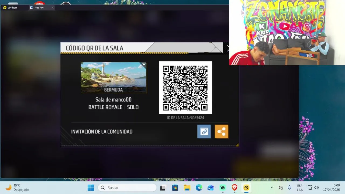Close the Código QR de la sala dialog
The image size is (345, 194).
pos(227,48)
